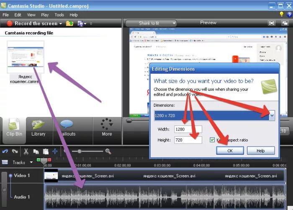This screenshot has width=293, height=210.
Task: Click the green selection start marker
Action: point(39,160)
